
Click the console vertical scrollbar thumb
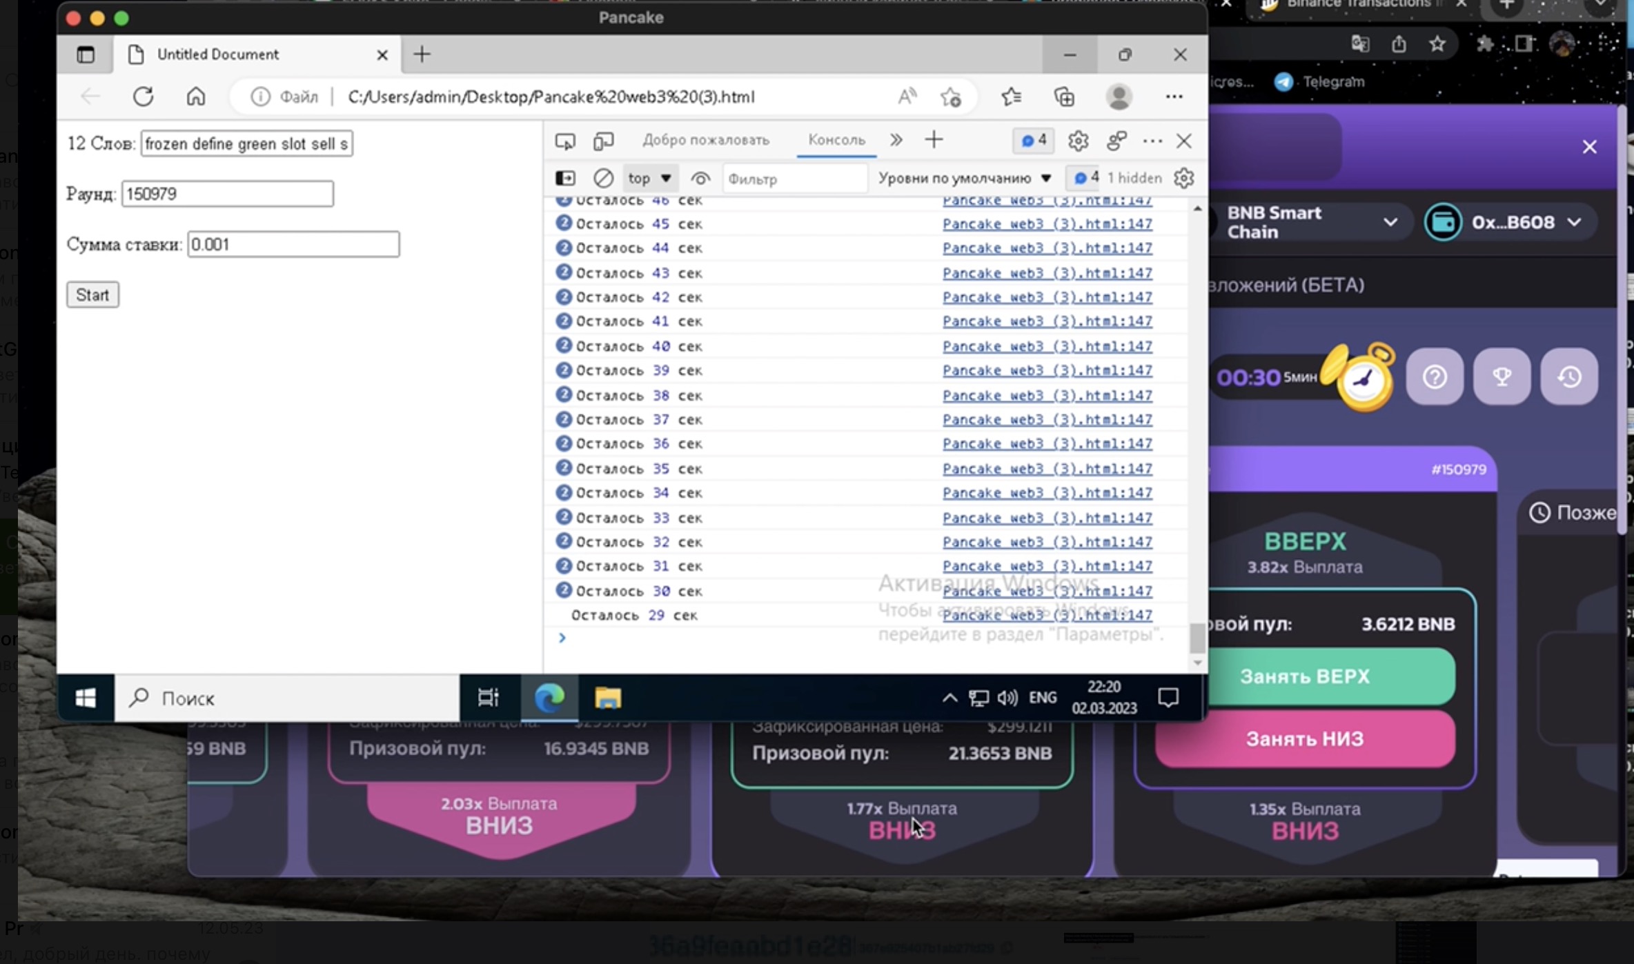coord(1197,637)
